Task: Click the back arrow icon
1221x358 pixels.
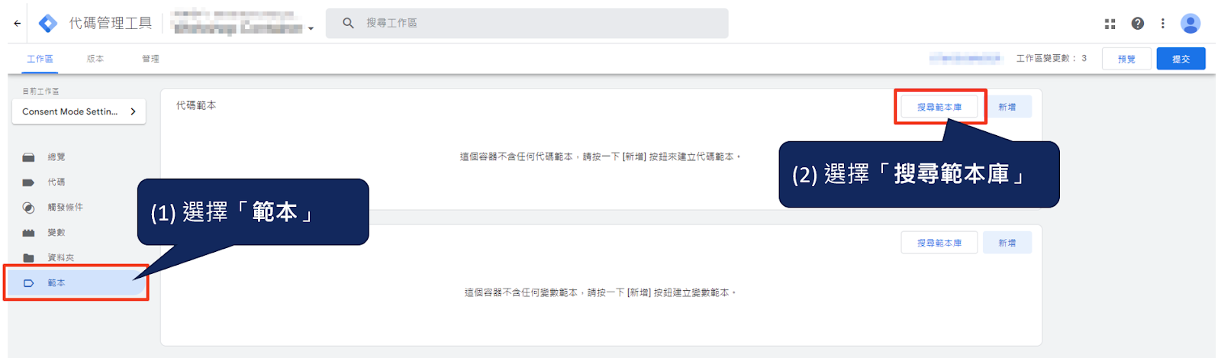Action: (x=17, y=24)
